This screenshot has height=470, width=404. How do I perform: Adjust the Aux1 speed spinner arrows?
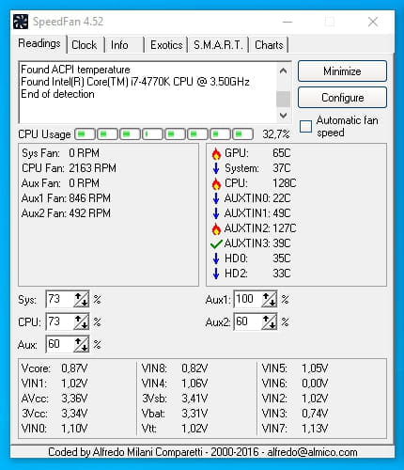pos(269,300)
